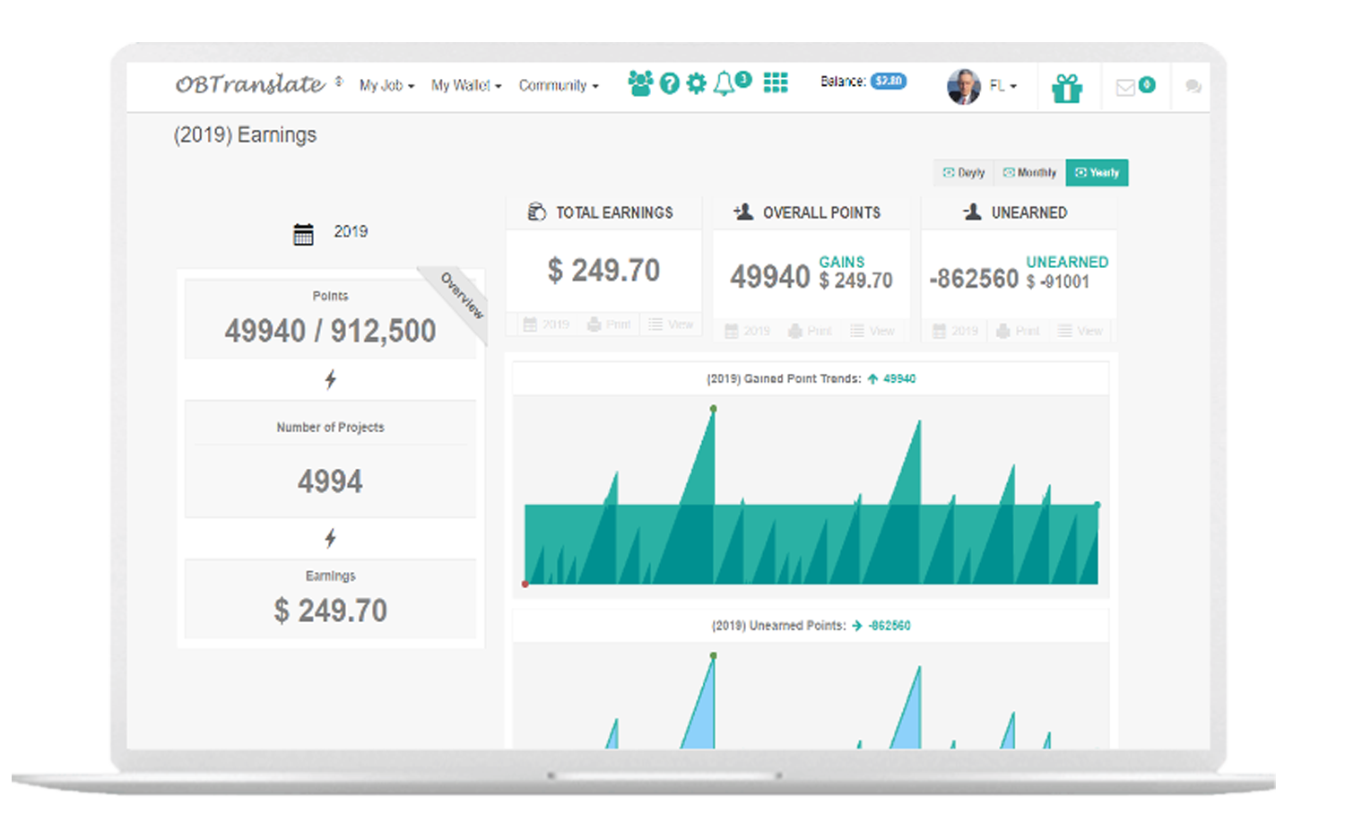Click Print under Total Earnings card
Viewport: 1345px width, 840px height.
pos(609,325)
